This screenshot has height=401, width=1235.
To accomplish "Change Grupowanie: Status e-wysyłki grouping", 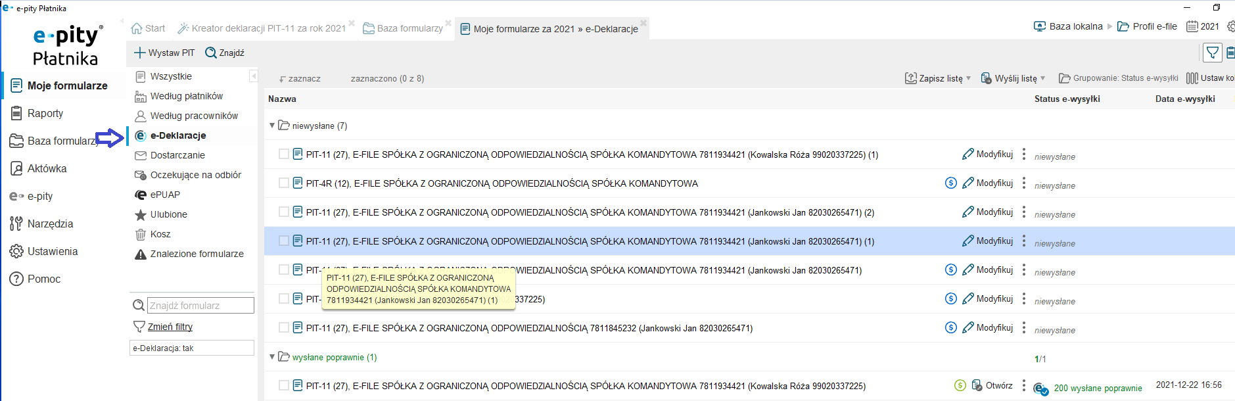I will tap(1119, 78).
